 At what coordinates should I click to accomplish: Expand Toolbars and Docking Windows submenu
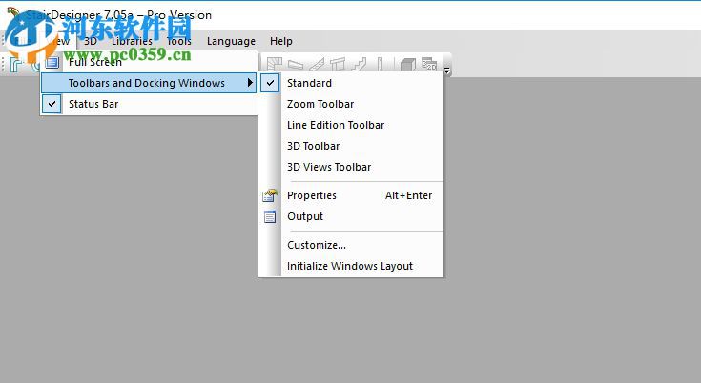149,83
